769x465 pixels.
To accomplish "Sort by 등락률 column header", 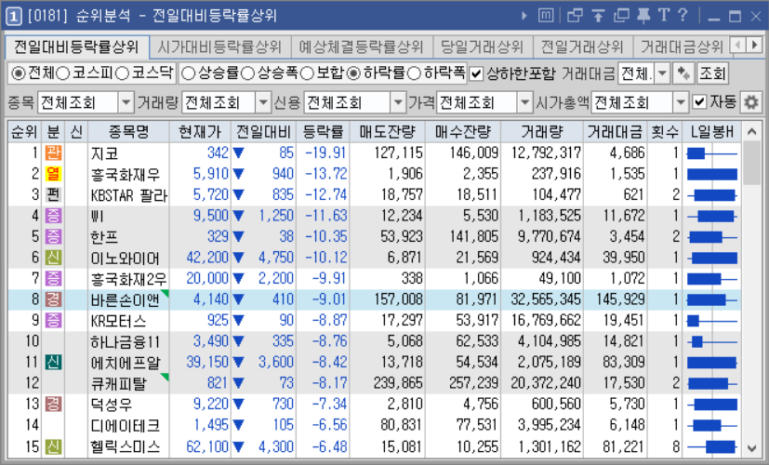I will (x=323, y=131).
